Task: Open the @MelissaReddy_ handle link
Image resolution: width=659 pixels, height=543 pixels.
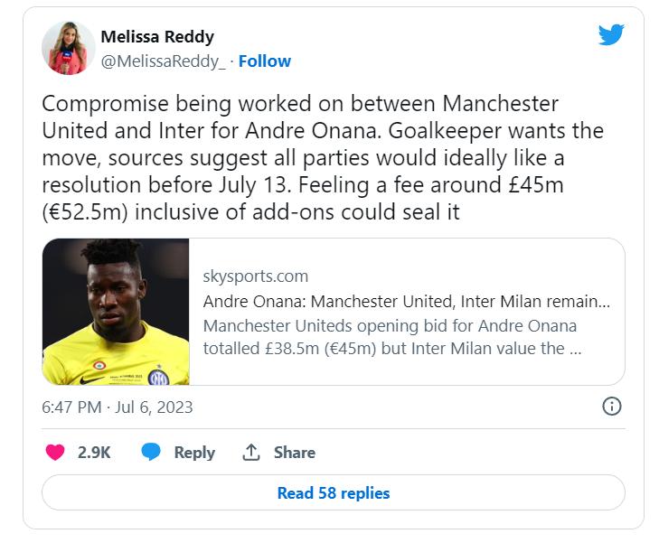Action: click(x=163, y=61)
